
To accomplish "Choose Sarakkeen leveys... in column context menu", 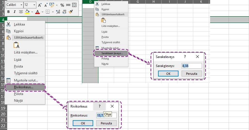I will 111,53.
